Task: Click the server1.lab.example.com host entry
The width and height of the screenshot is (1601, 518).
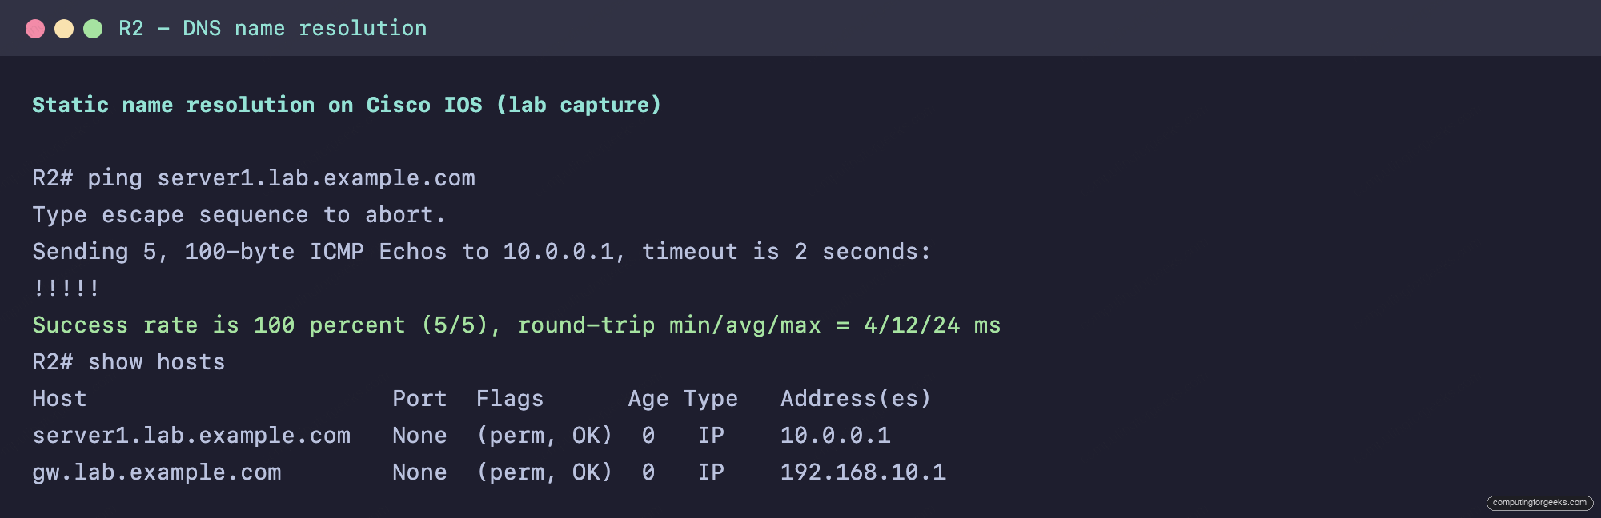Action: tap(191, 436)
